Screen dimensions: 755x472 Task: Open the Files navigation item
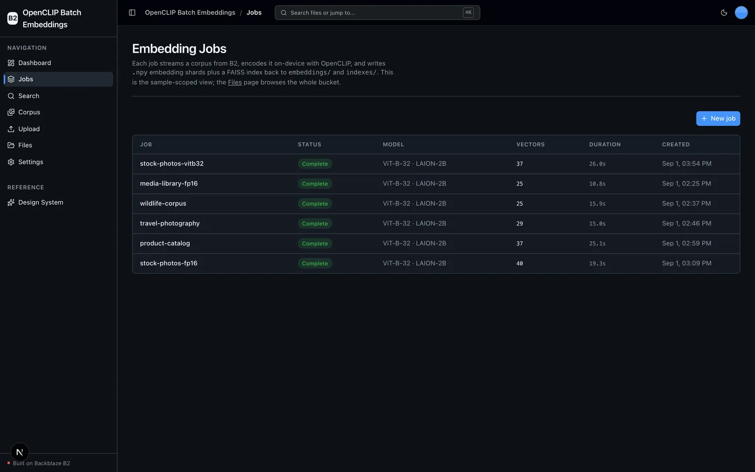point(59,145)
